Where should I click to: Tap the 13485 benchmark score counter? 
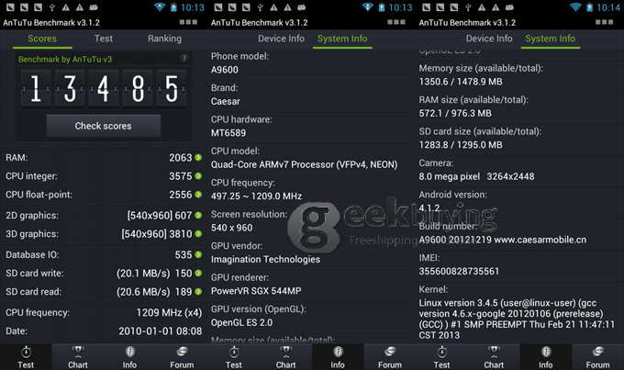pyautogui.click(x=104, y=88)
